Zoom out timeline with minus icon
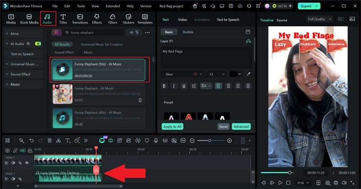This screenshot has height=189, width=361. pos(192,140)
